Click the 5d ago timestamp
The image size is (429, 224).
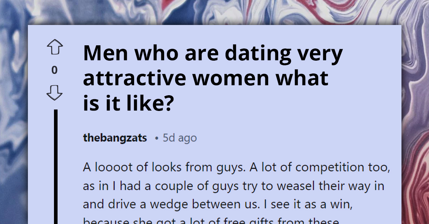tap(179, 138)
